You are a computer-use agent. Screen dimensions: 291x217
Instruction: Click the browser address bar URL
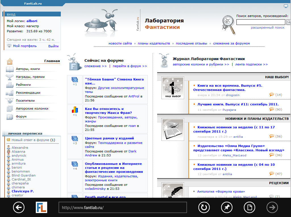click(122, 208)
